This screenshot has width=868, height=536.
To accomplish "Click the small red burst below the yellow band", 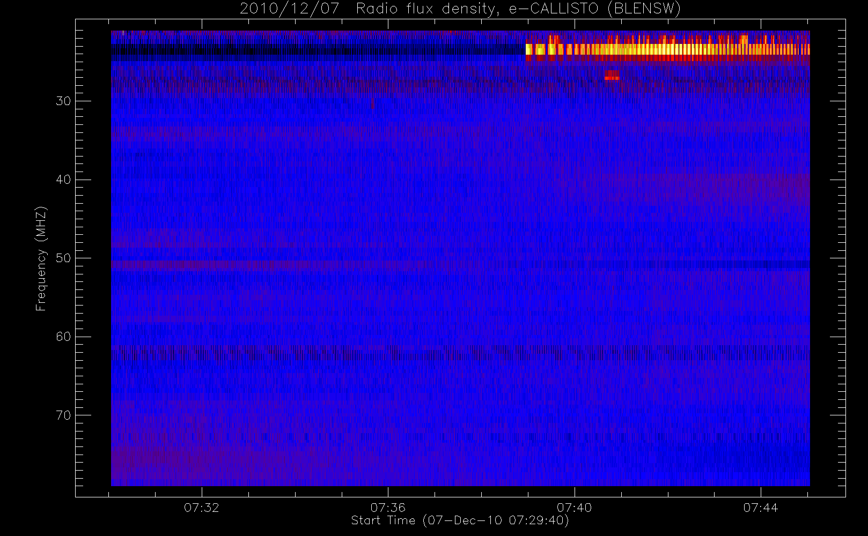I will (612, 75).
